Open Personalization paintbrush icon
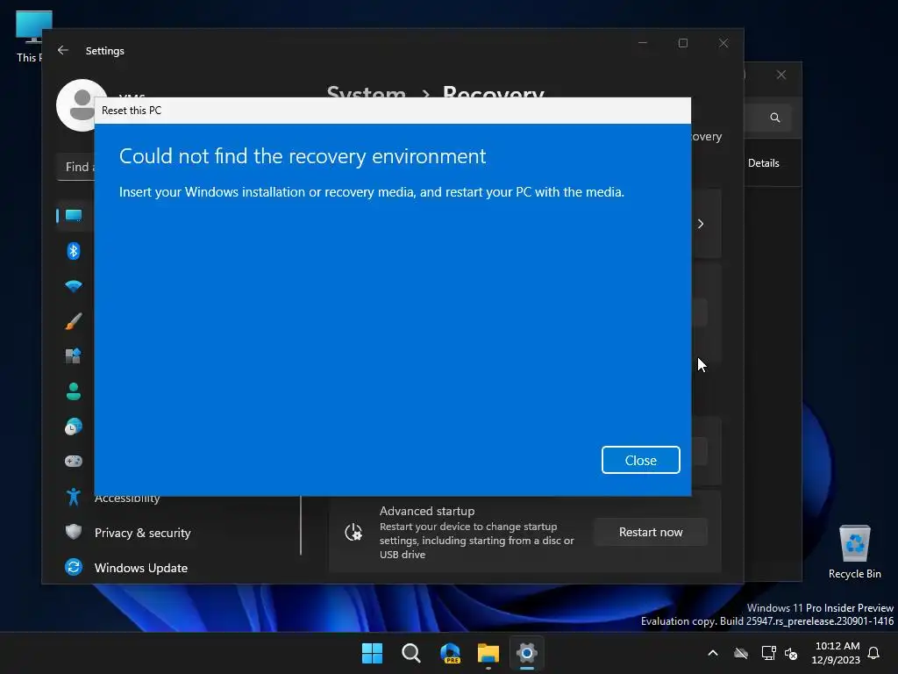 [74, 321]
